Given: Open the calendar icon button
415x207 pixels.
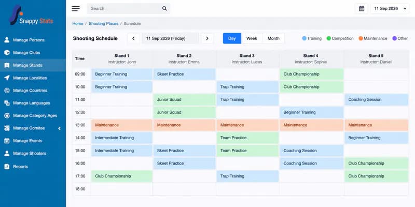Looking at the screenshot, I should click(362, 8).
